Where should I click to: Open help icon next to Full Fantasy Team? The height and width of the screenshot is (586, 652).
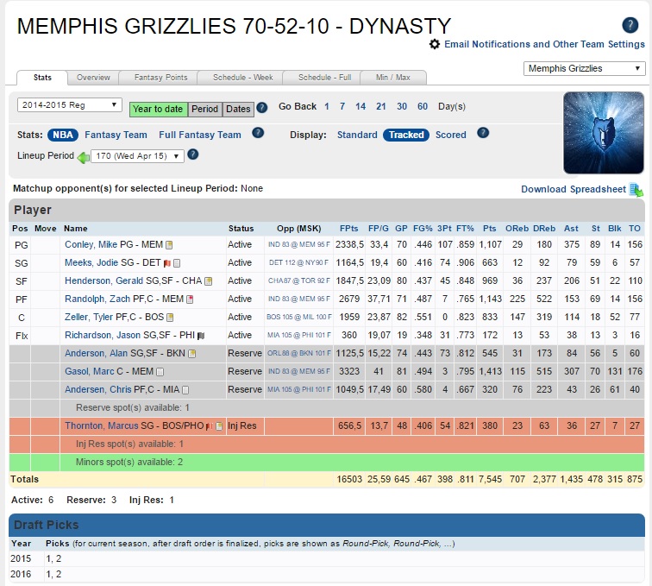[x=258, y=133]
